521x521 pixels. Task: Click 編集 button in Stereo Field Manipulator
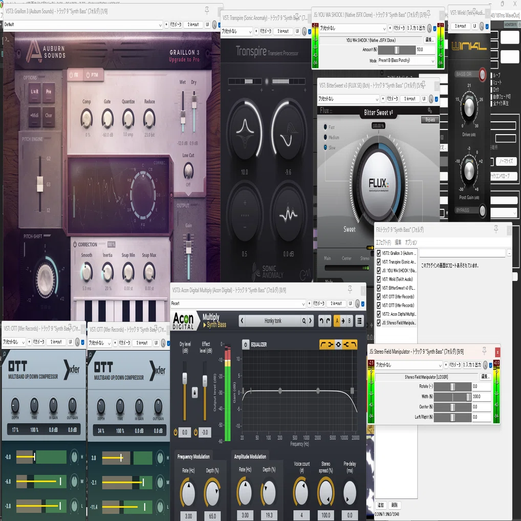click(x=485, y=377)
